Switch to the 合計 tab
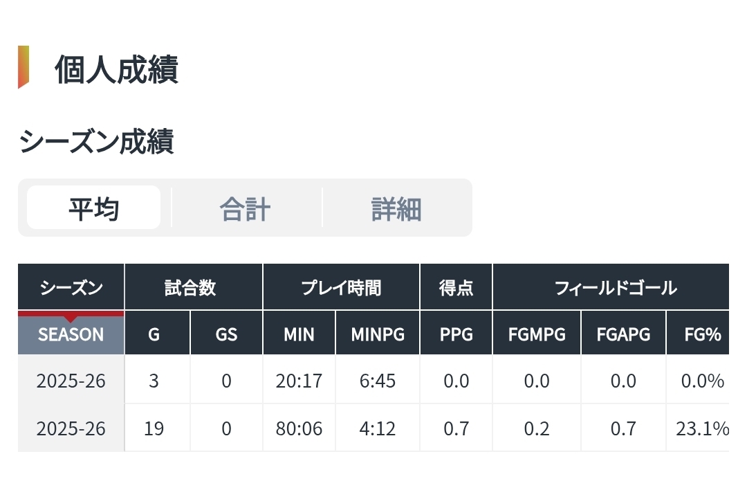Viewport: 747px width, 481px height. click(x=246, y=208)
